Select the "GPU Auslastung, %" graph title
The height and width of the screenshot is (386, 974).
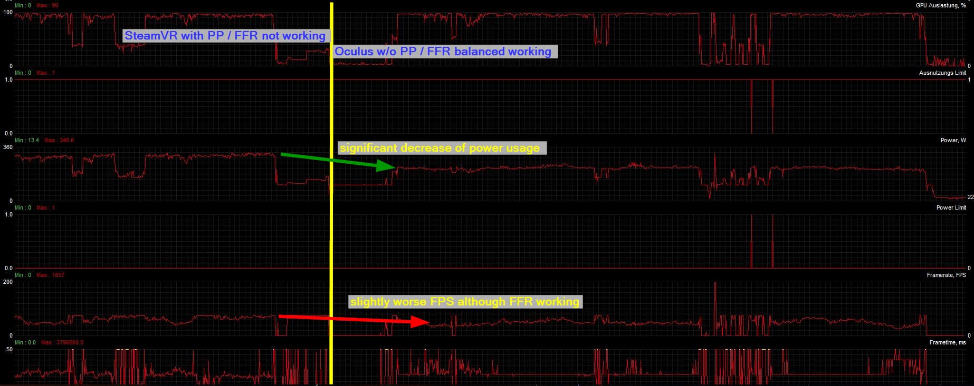tap(941, 5)
